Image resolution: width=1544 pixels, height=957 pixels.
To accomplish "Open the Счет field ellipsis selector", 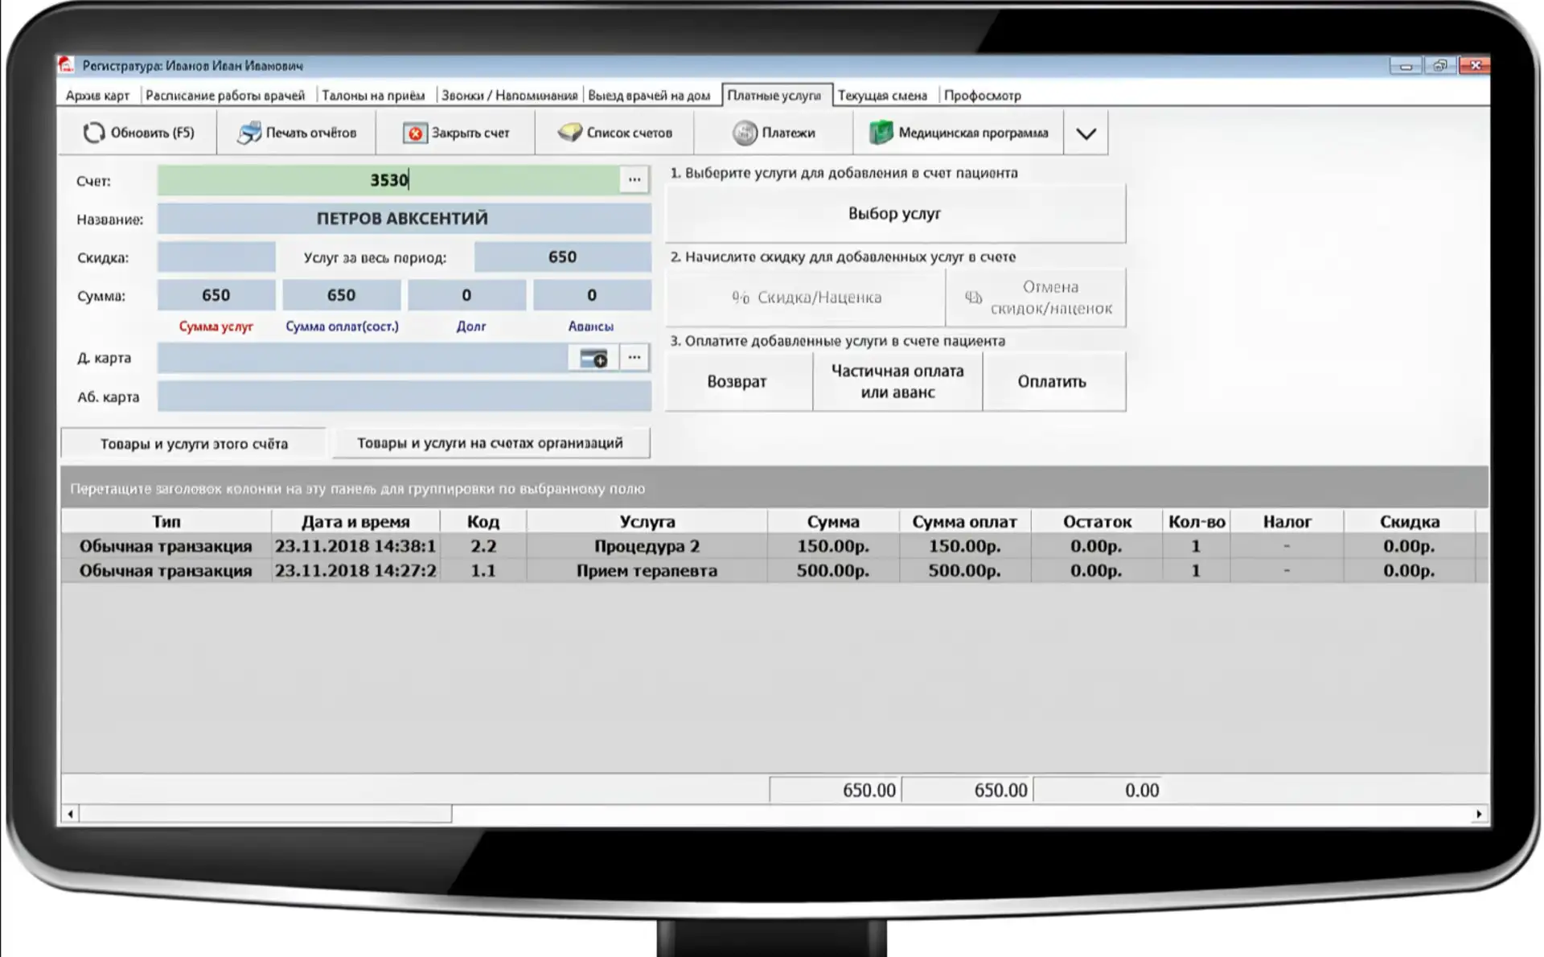I will (634, 180).
